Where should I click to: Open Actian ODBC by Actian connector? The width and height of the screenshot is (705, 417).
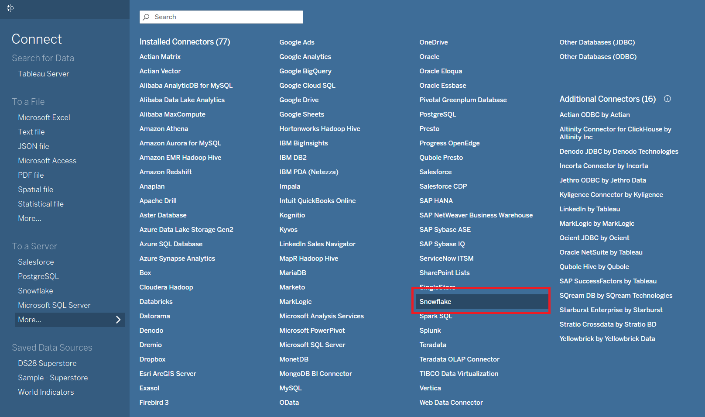595,115
